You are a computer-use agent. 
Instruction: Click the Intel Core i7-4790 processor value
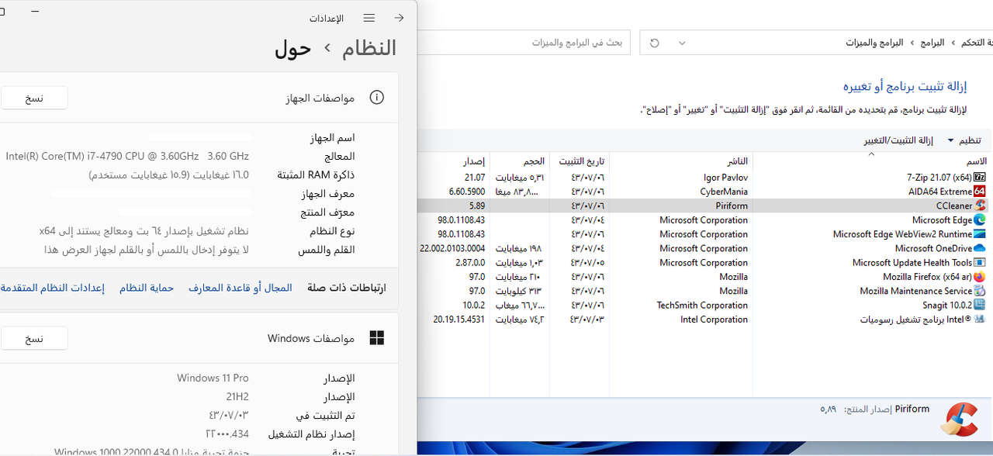click(x=127, y=157)
